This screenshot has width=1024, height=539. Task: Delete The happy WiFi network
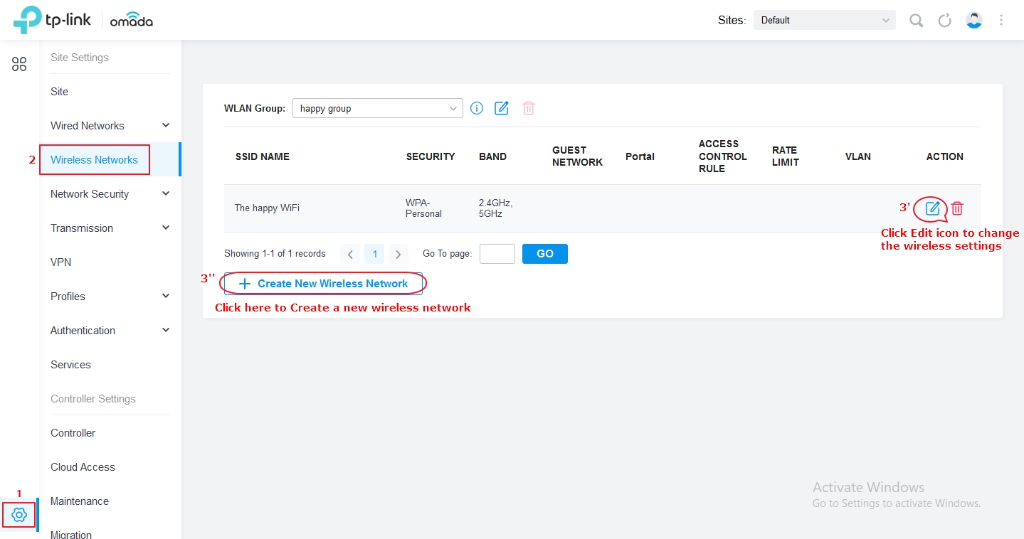coord(957,208)
